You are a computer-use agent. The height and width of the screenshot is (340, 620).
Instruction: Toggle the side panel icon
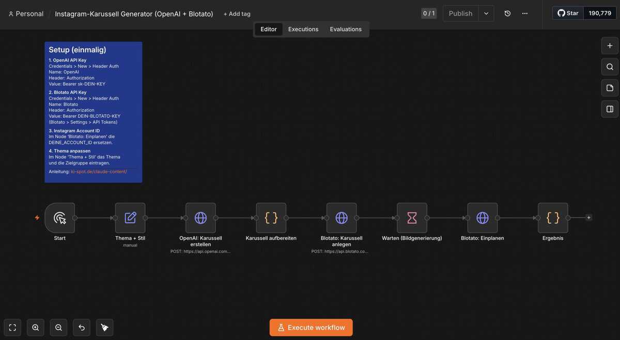tap(610, 109)
